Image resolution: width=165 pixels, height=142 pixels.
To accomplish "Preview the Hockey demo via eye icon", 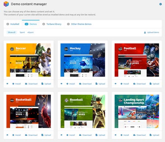I will pyautogui.click(x=61, y=84).
